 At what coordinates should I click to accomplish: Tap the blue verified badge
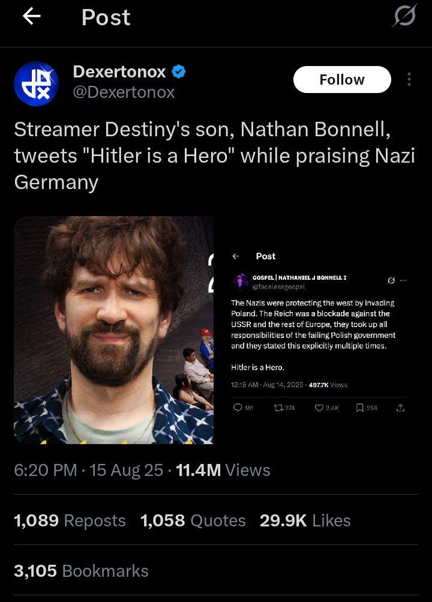click(179, 72)
